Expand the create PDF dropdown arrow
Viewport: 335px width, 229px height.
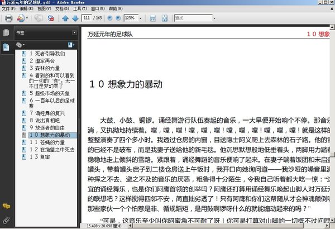[x=27, y=18]
